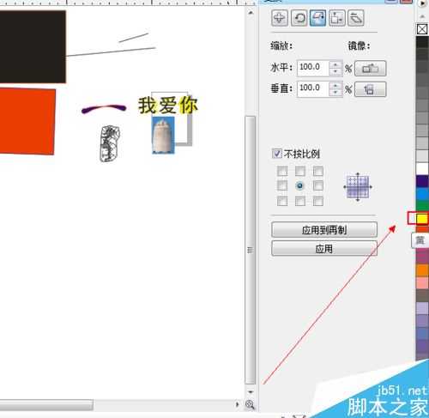Click the bell image on the canvas

point(163,135)
